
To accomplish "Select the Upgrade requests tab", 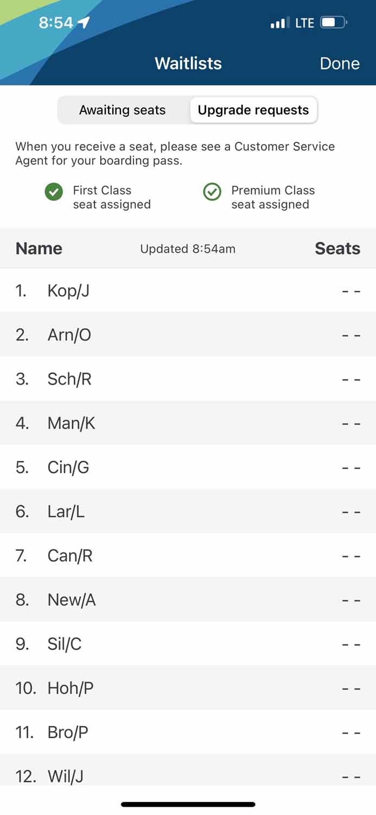I will (x=253, y=110).
